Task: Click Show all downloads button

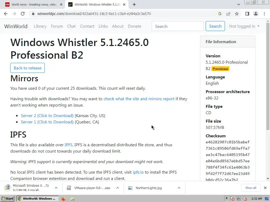Action: 251,188
